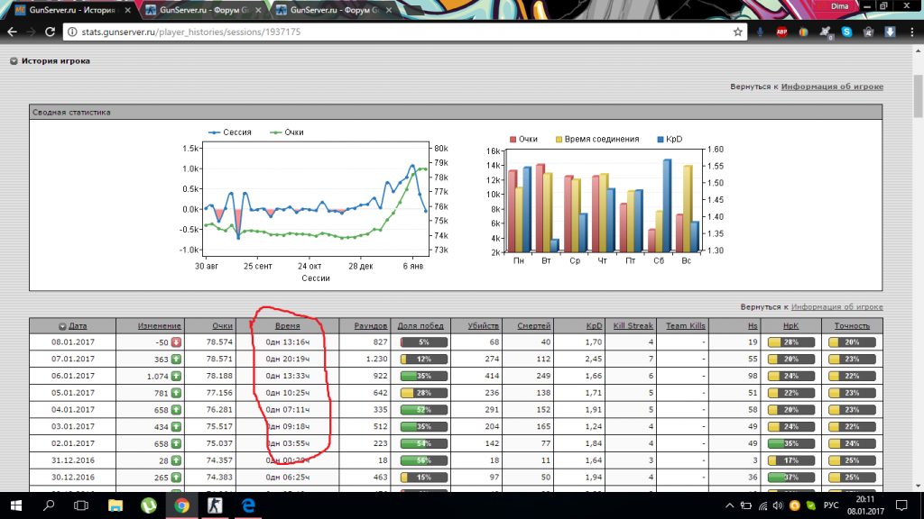The height and width of the screenshot is (519, 924).
Task: Open Microsoft Edge from the taskbar
Action: (247, 505)
